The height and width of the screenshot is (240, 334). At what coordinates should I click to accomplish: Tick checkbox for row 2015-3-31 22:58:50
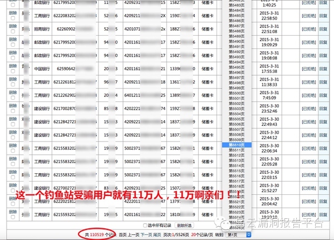(13, 18)
